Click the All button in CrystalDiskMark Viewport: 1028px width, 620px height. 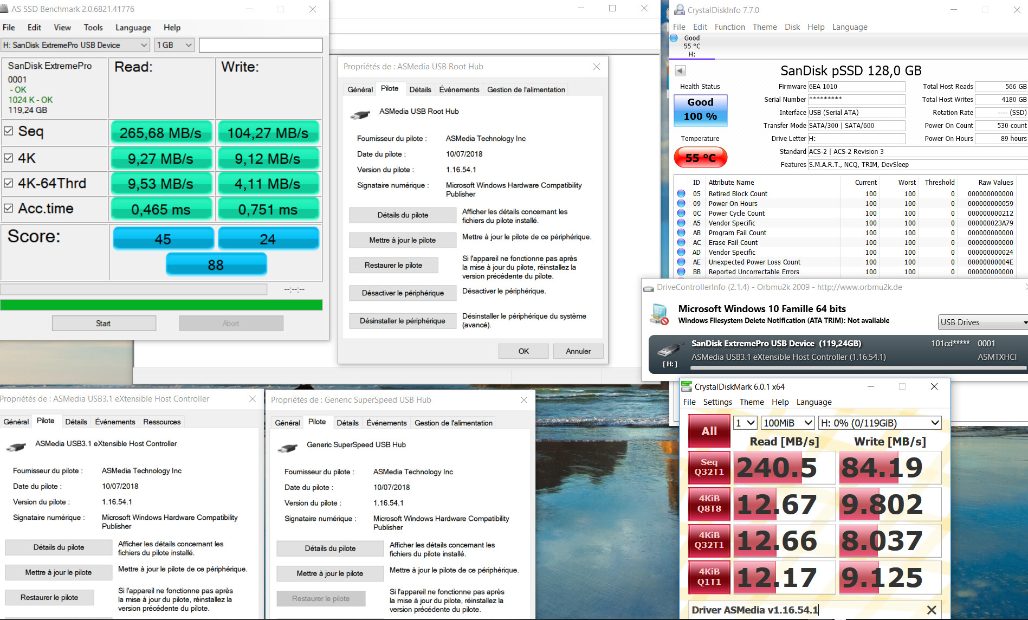click(709, 431)
